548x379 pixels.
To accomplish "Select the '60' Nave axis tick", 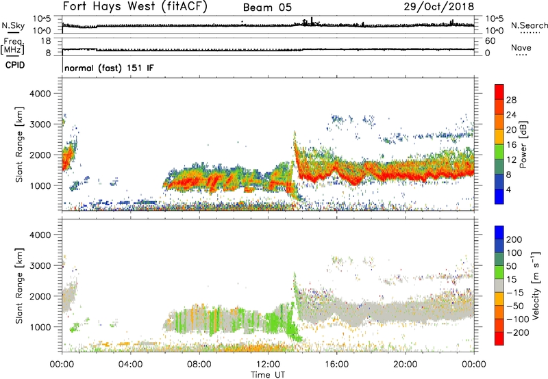I will click(490, 41).
